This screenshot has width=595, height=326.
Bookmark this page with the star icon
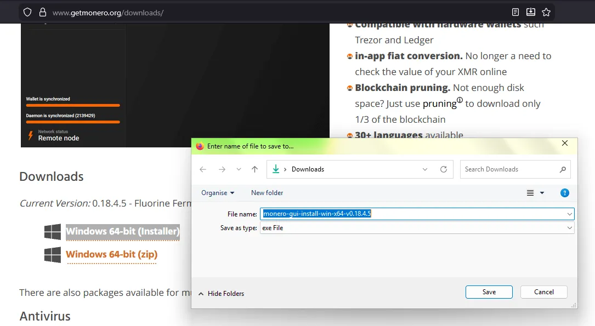click(546, 12)
